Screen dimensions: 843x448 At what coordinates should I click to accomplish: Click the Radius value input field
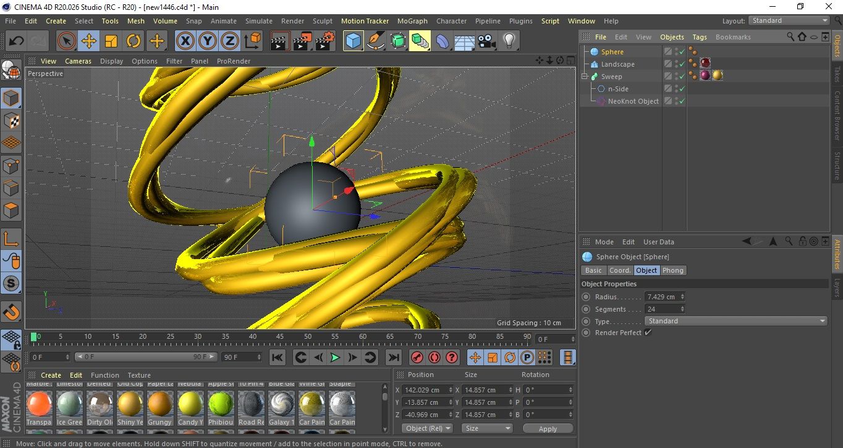pos(661,297)
